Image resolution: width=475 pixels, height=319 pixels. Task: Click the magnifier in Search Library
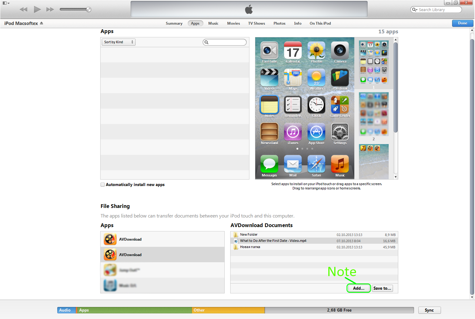point(415,10)
